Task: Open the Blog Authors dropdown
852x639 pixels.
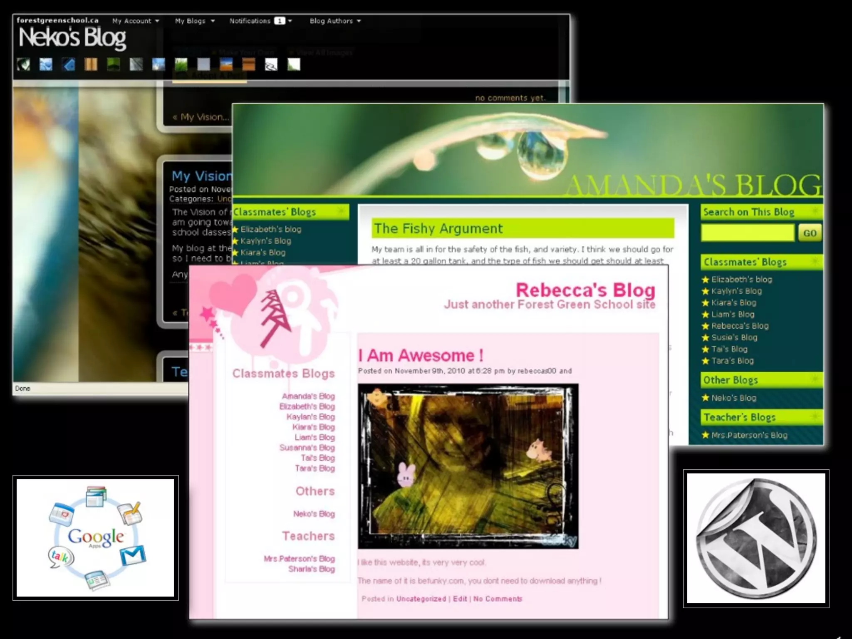Action: pyautogui.click(x=335, y=21)
